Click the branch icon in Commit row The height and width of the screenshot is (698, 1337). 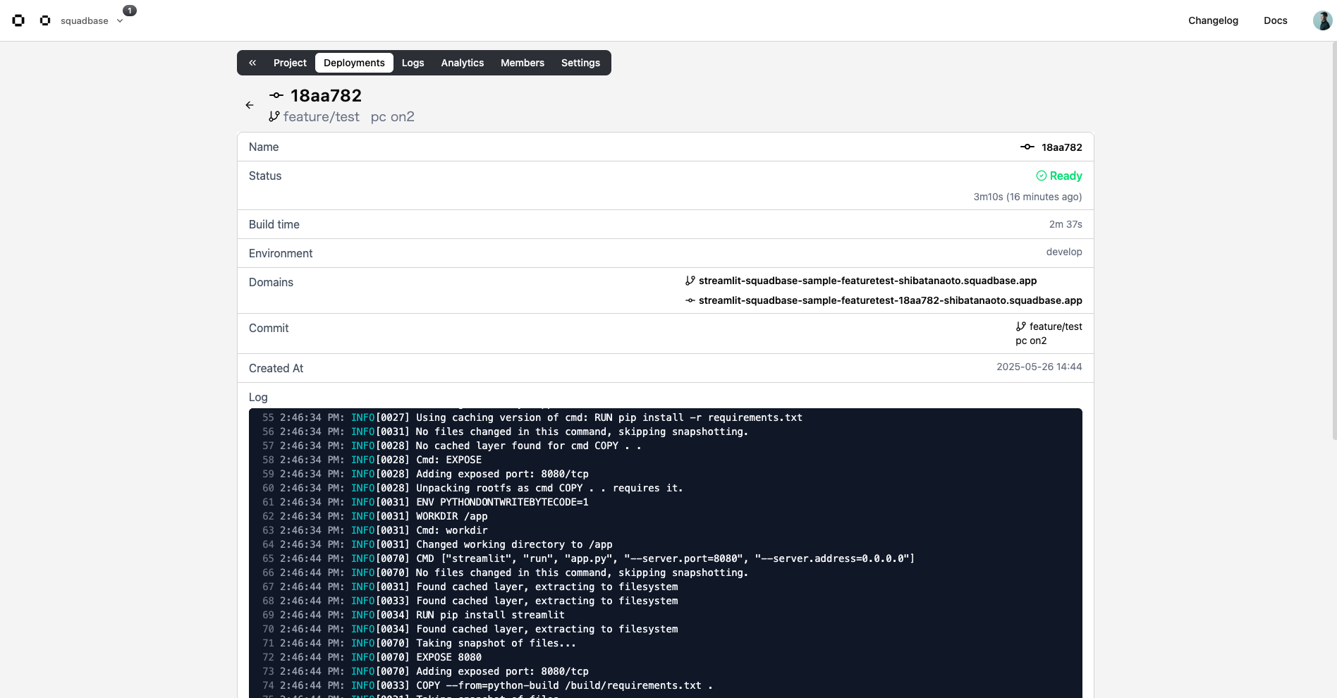point(1021,326)
